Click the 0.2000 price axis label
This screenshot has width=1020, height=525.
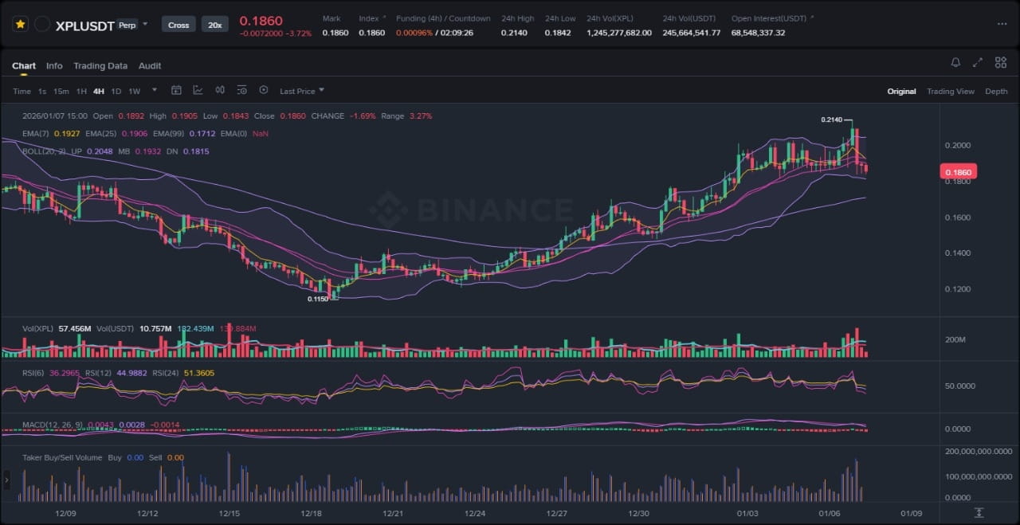[x=959, y=146]
